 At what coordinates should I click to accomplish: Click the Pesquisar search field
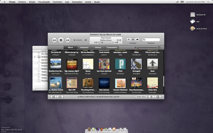151,40
